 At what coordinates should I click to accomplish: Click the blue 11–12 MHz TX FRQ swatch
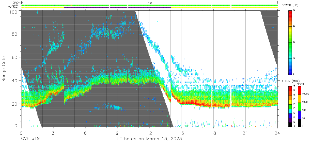290,115
